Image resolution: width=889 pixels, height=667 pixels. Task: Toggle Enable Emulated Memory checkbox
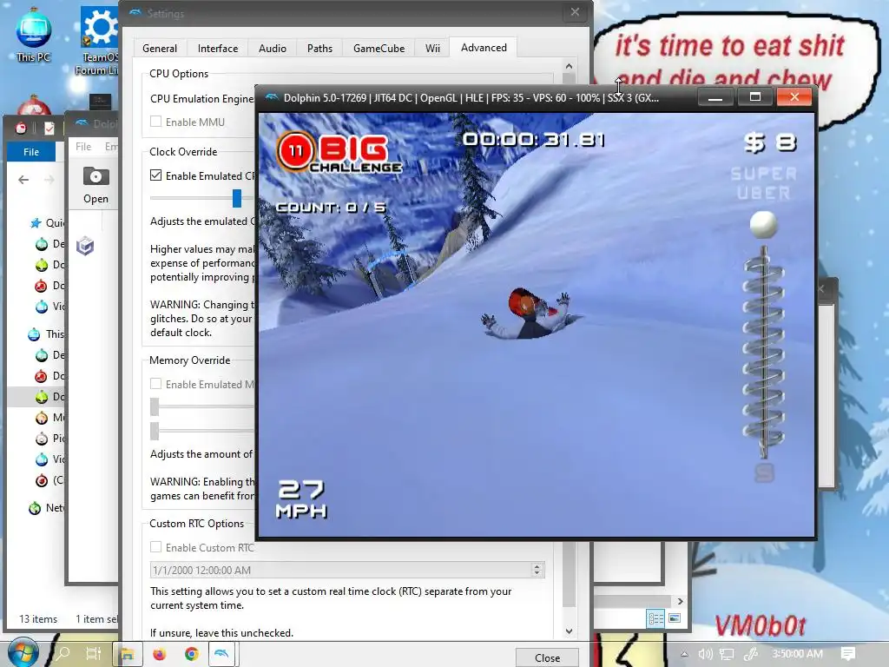[156, 384]
